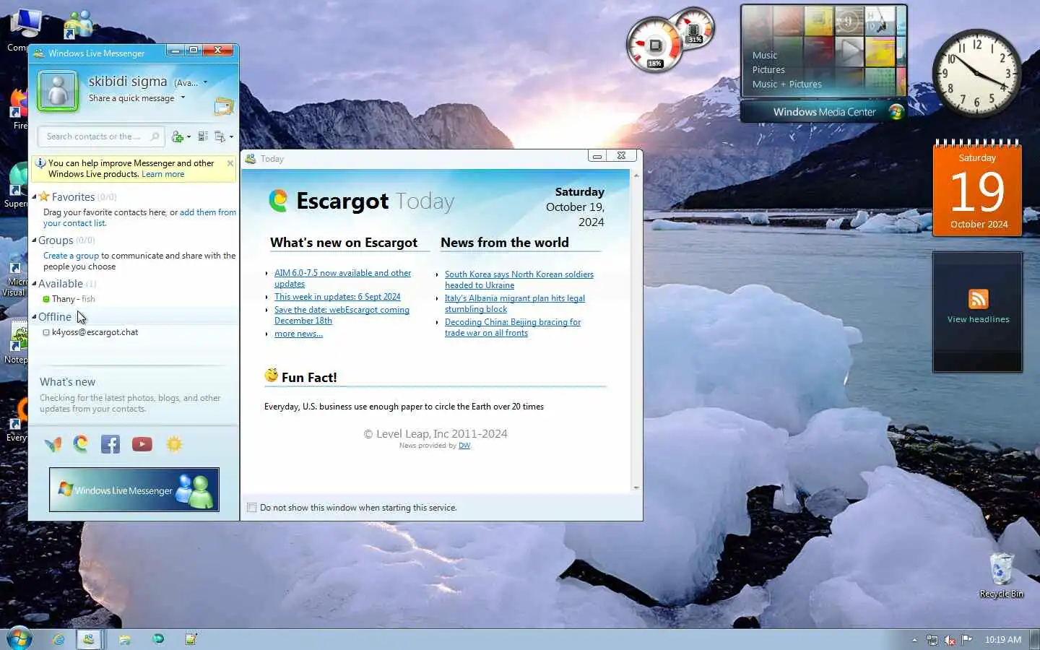The image size is (1040, 650).
Task: Open the Add a contact or group icon
Action: tap(177, 136)
